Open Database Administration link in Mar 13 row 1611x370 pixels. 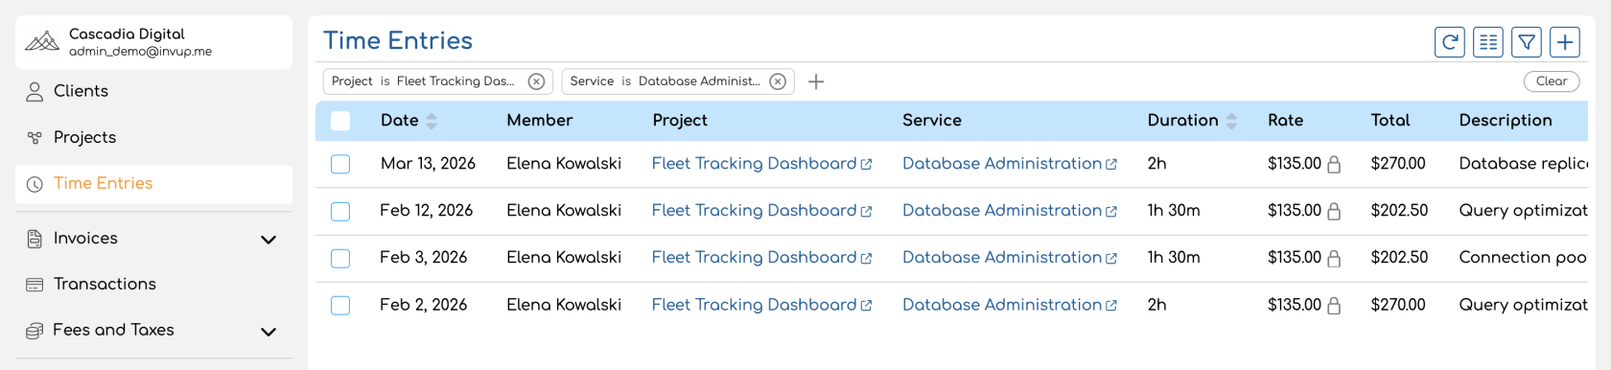click(1010, 164)
